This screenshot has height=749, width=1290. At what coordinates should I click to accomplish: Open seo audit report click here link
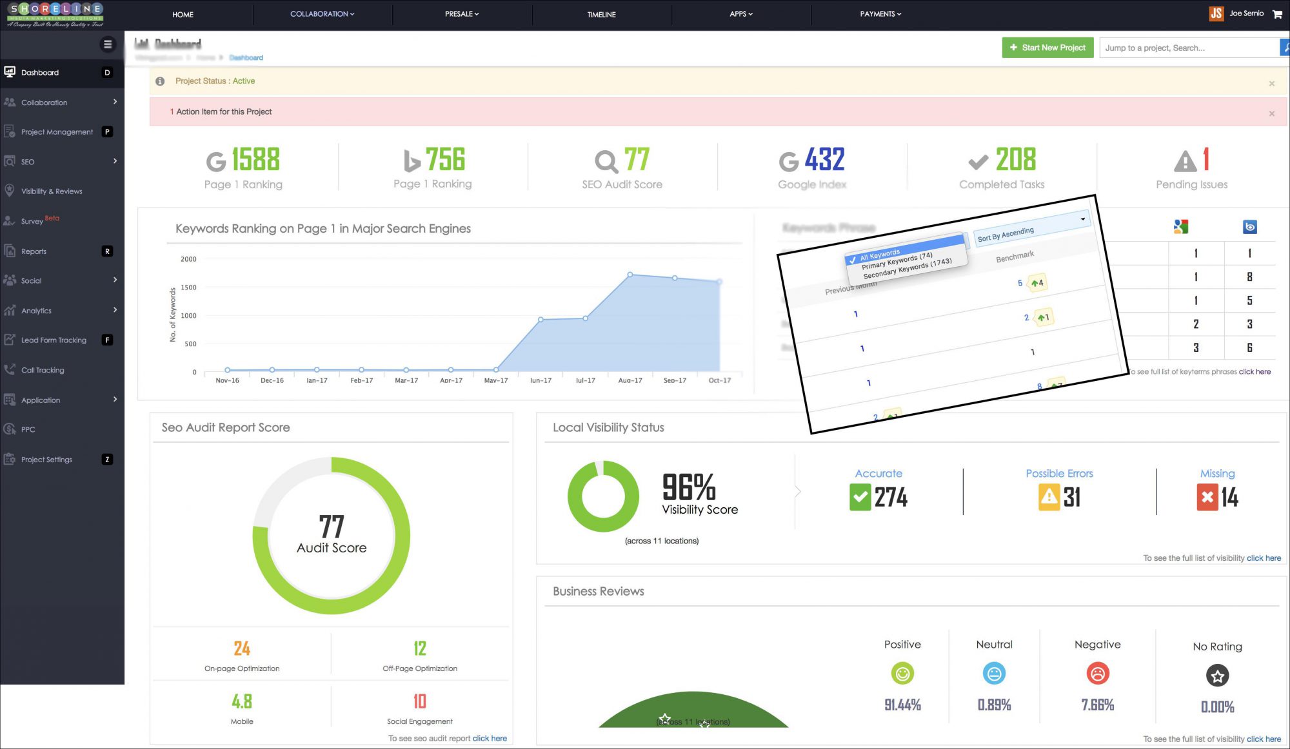click(490, 739)
